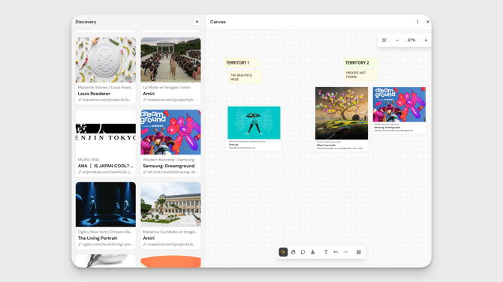Image resolution: width=503 pixels, height=282 pixels.
Task: Select the stamp tool
Action: pyautogui.click(x=313, y=252)
